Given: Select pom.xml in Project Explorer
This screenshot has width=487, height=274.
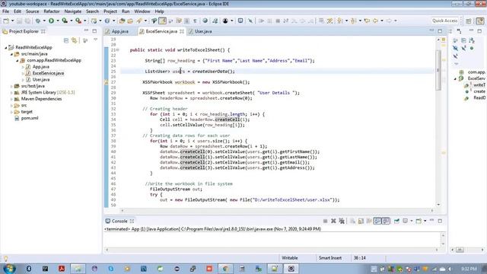Looking at the screenshot, I should pos(30,118).
